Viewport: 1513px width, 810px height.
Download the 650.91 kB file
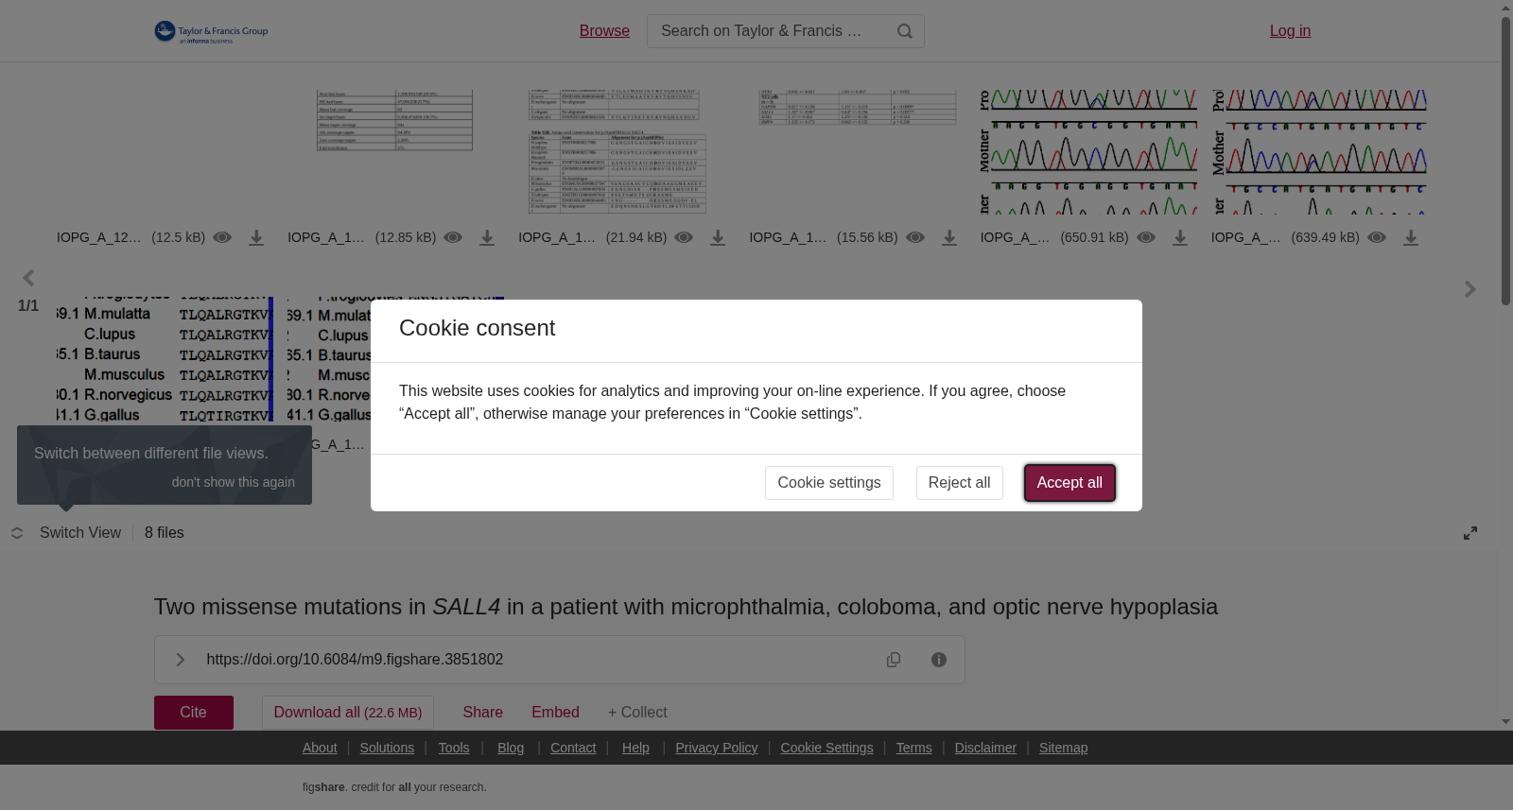point(1180,238)
